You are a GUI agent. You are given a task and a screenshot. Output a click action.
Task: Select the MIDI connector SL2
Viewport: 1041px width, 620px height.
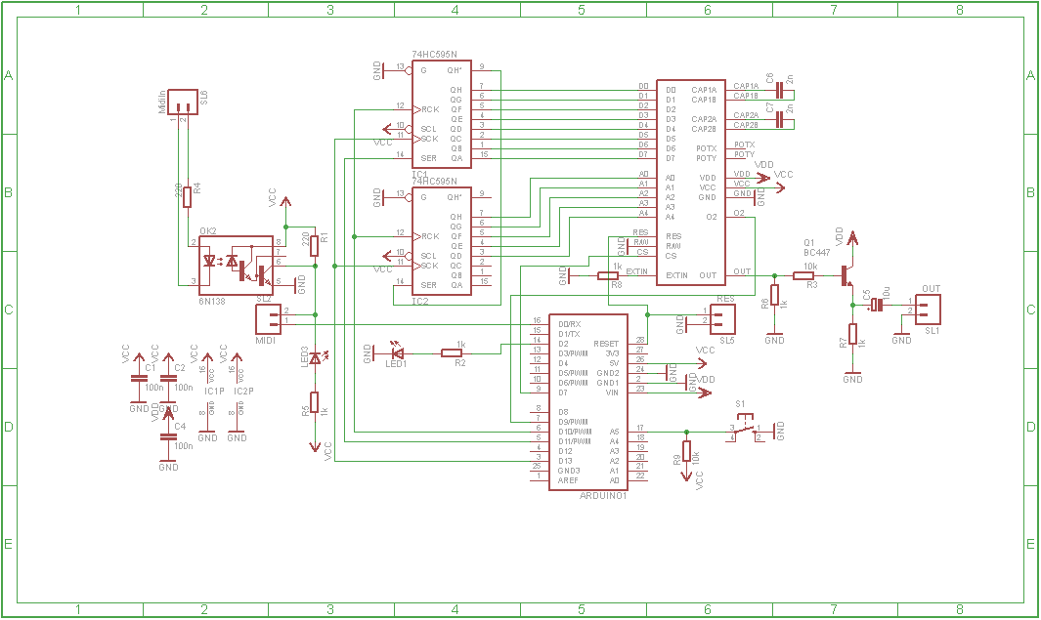click(x=267, y=317)
